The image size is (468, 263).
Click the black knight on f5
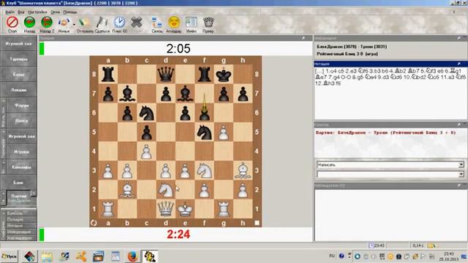click(205, 131)
